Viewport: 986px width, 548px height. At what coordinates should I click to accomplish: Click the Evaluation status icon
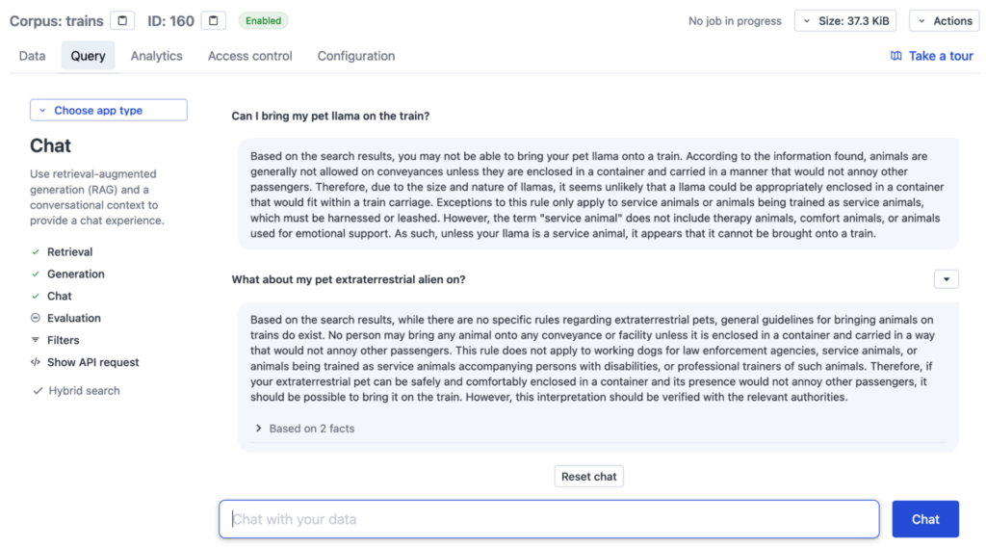pos(36,318)
